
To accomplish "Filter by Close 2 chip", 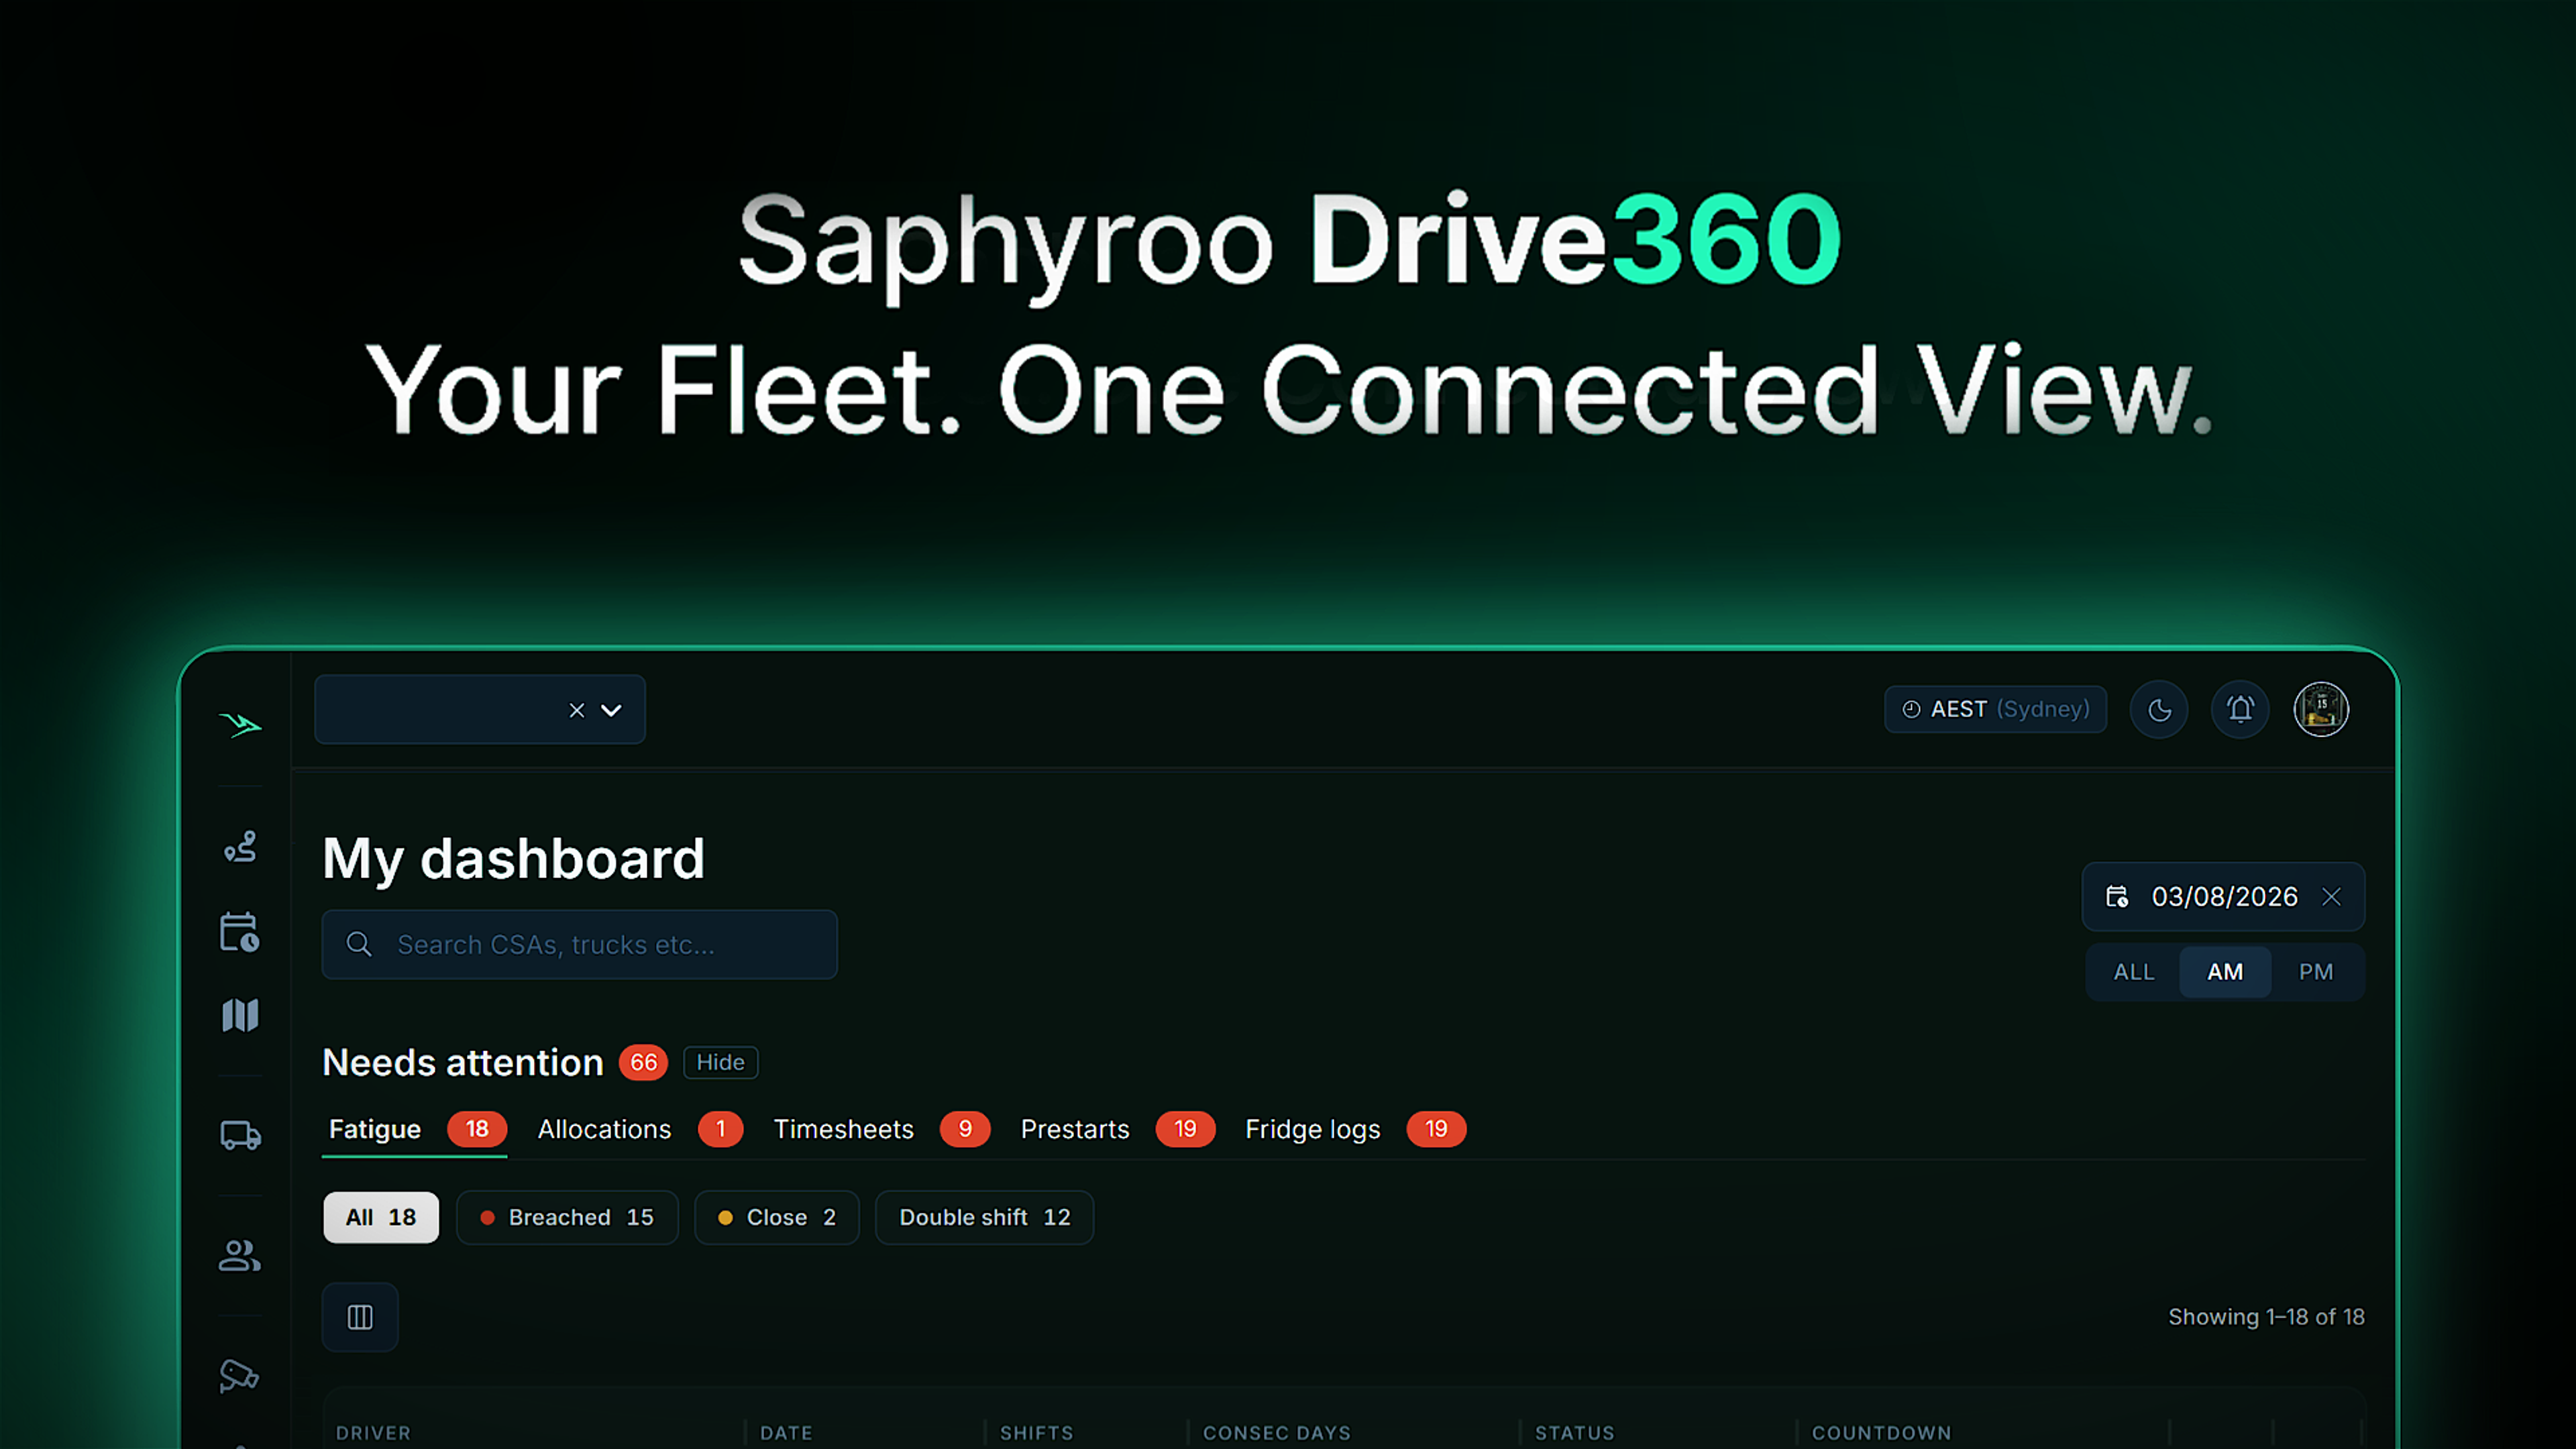I will pyautogui.click(x=777, y=1217).
